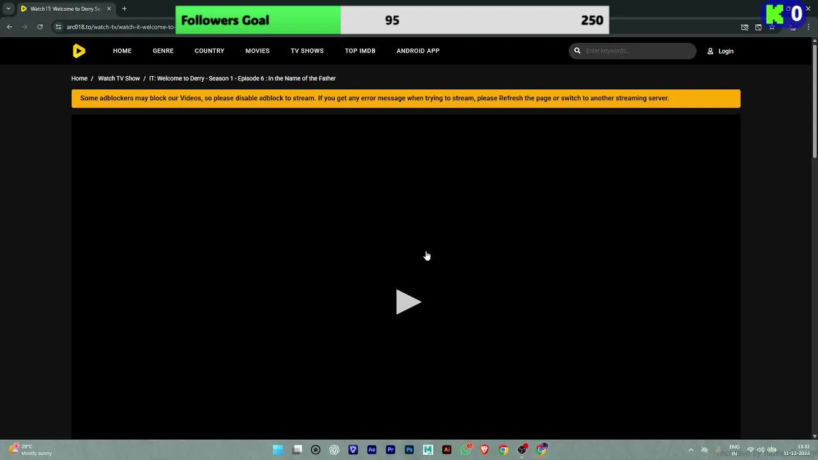Open the COUNTRY menu
The height and width of the screenshot is (460, 818).
pos(210,51)
